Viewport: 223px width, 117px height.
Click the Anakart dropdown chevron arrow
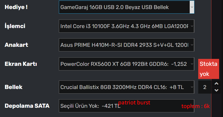192,45
